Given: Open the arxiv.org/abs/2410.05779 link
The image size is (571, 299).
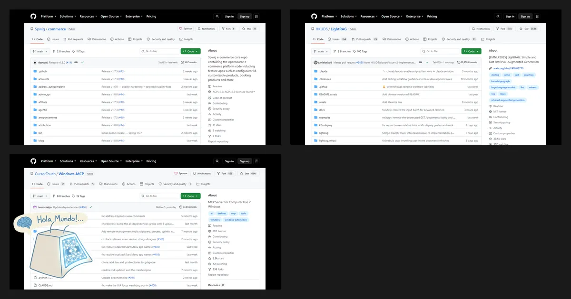Looking at the screenshot, I should click(x=508, y=68).
